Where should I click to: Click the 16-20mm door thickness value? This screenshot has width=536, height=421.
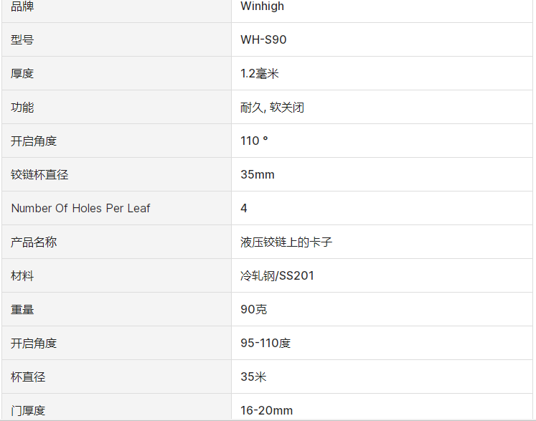click(x=266, y=410)
